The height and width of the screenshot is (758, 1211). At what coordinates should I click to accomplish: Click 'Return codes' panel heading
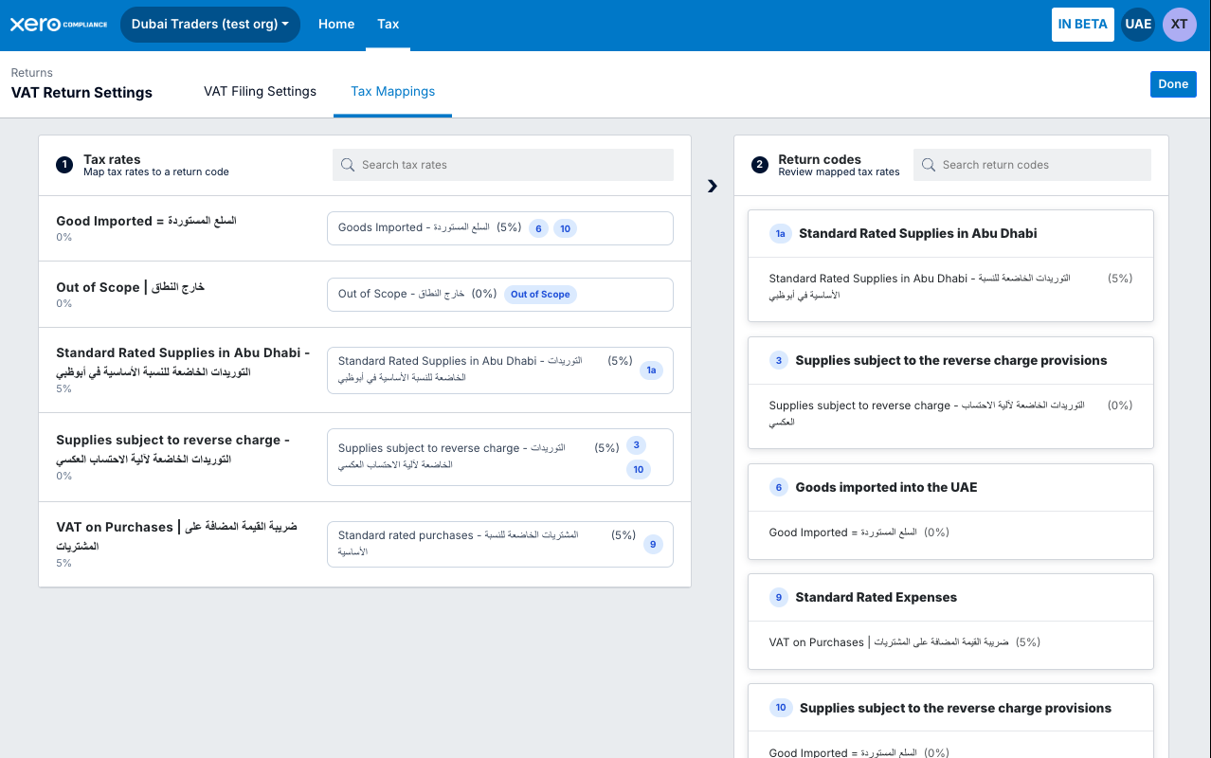820,160
